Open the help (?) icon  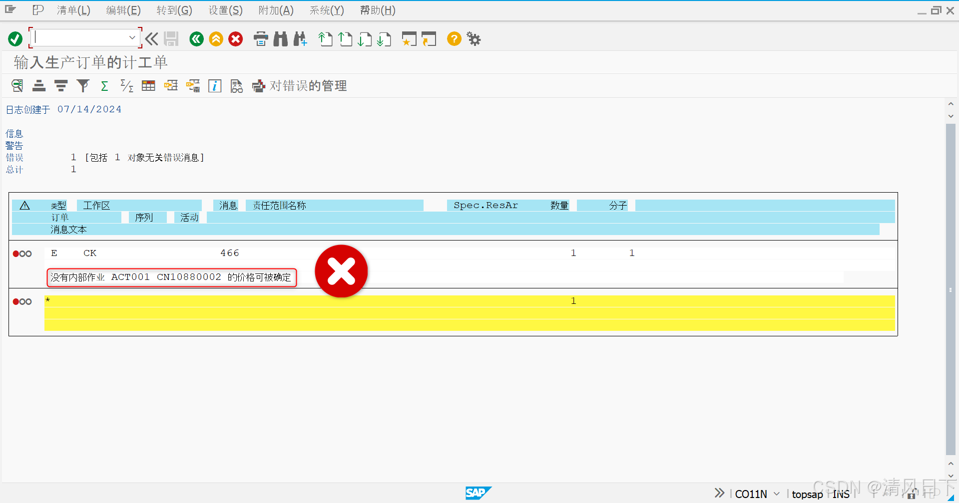(454, 39)
